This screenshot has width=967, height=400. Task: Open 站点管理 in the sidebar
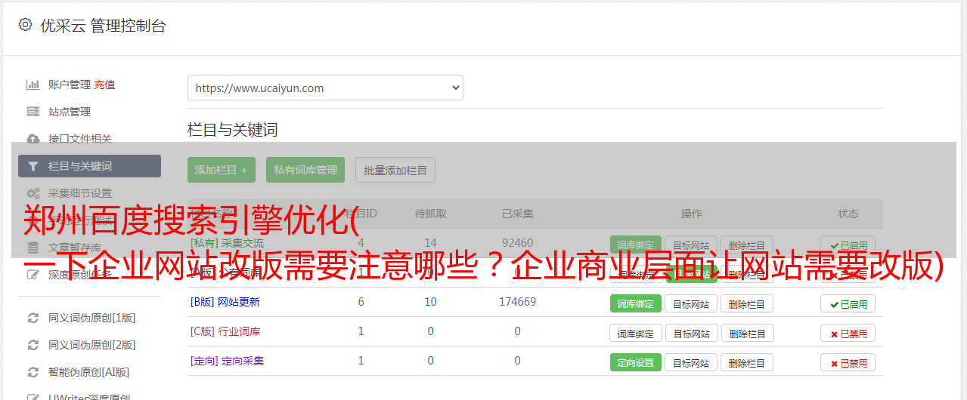[70, 112]
